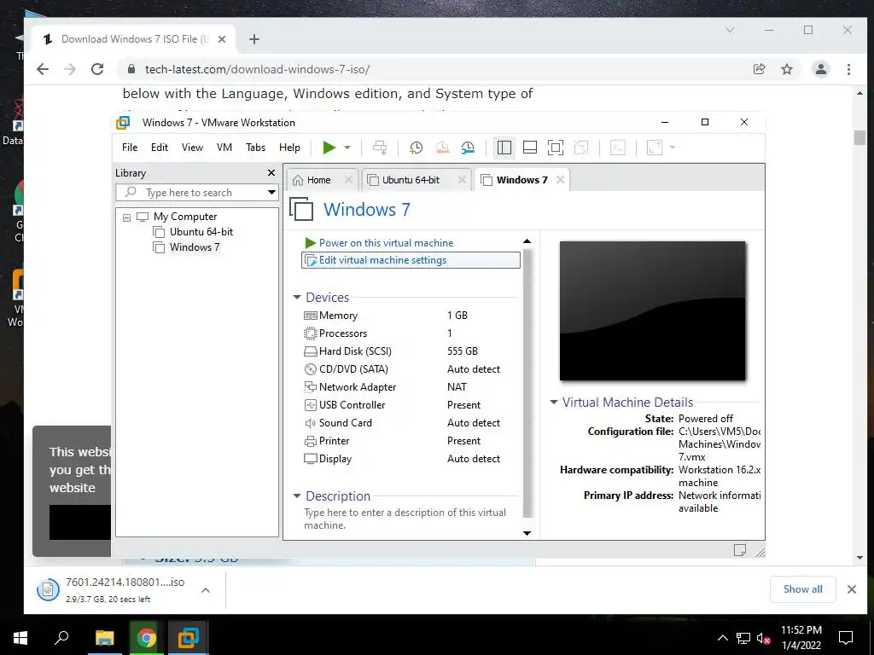
Task: Toggle the thumbnail bar view icon
Action: (529, 148)
